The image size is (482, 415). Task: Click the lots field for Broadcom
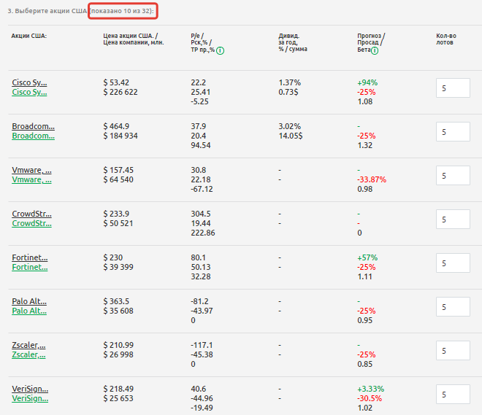pos(453,132)
